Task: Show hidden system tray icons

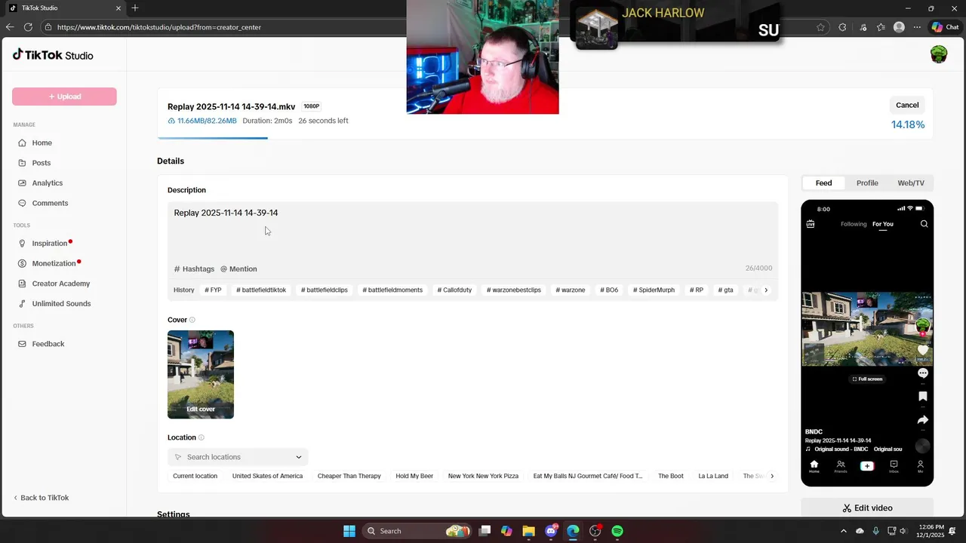Action: coord(844,531)
